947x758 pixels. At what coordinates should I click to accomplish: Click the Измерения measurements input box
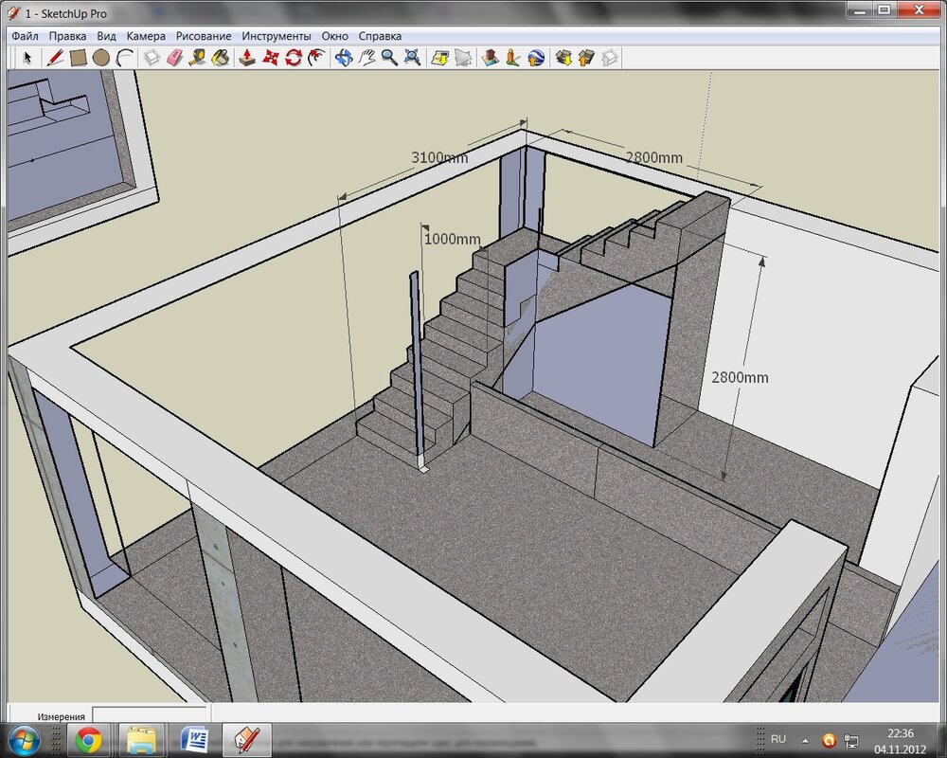pyautogui.click(x=149, y=715)
